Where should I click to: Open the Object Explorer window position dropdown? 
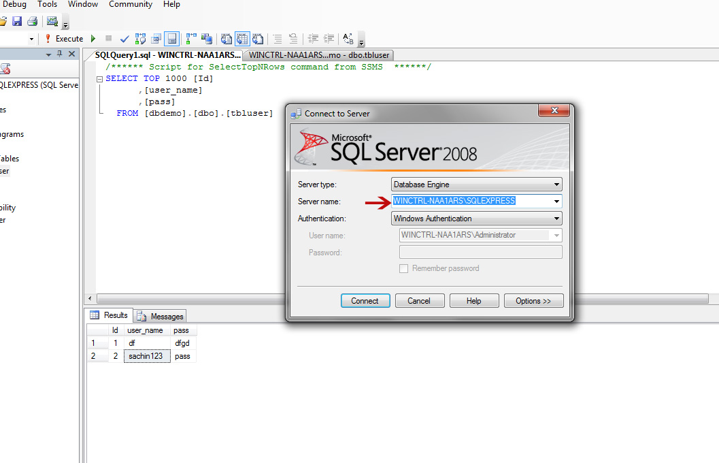point(48,54)
